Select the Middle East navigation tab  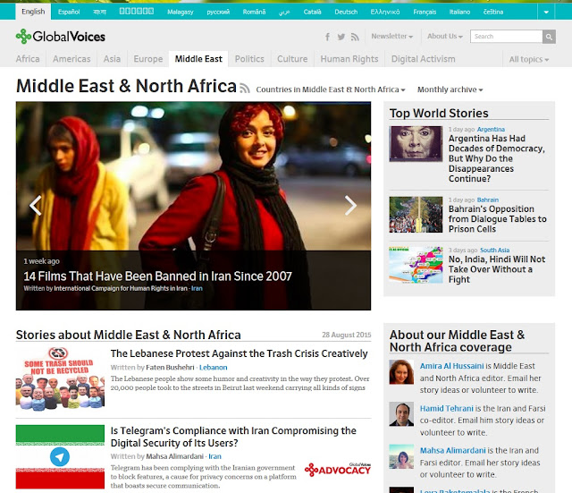(198, 59)
